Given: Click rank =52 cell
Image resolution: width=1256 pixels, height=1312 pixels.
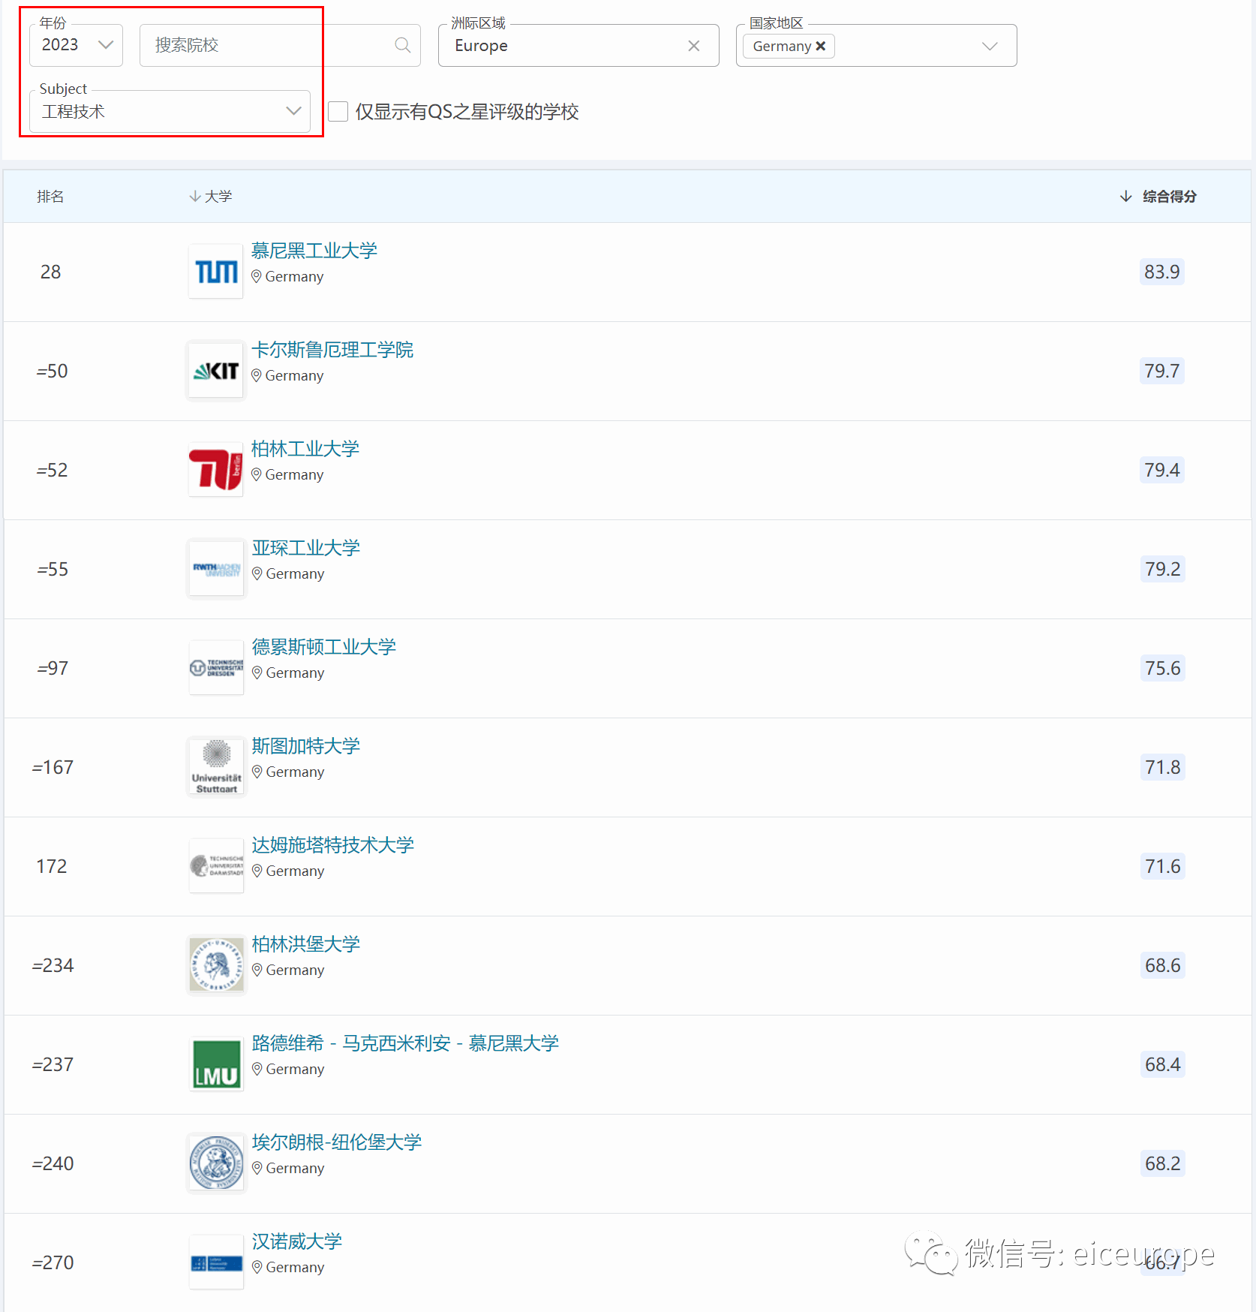Looking at the screenshot, I should (52, 470).
